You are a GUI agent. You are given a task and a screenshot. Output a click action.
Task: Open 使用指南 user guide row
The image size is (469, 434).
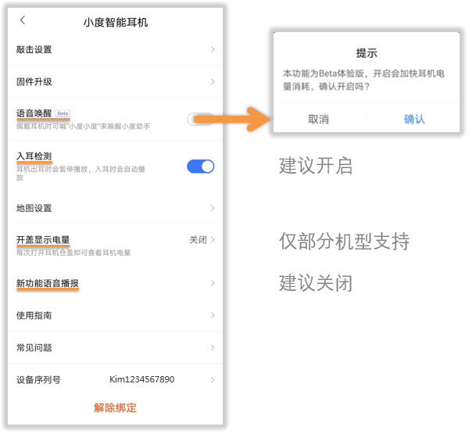(115, 315)
